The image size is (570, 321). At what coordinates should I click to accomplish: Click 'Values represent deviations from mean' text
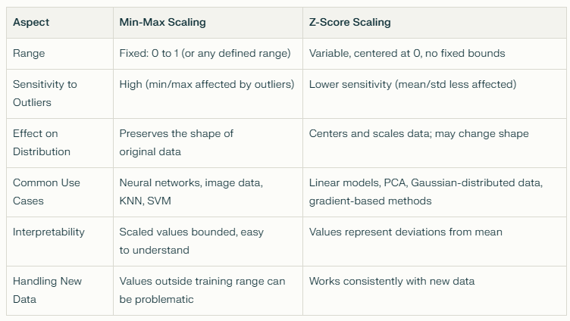[x=405, y=232]
